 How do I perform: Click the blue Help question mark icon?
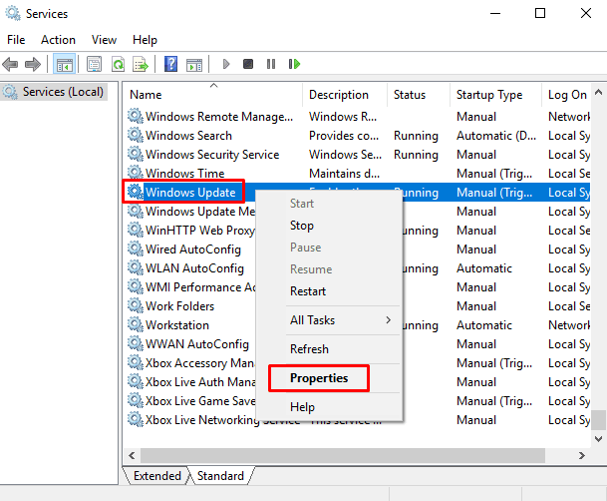tap(170, 64)
